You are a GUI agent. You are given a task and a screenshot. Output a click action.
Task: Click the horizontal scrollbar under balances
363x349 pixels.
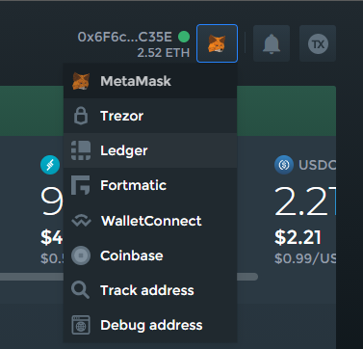click(x=129, y=277)
